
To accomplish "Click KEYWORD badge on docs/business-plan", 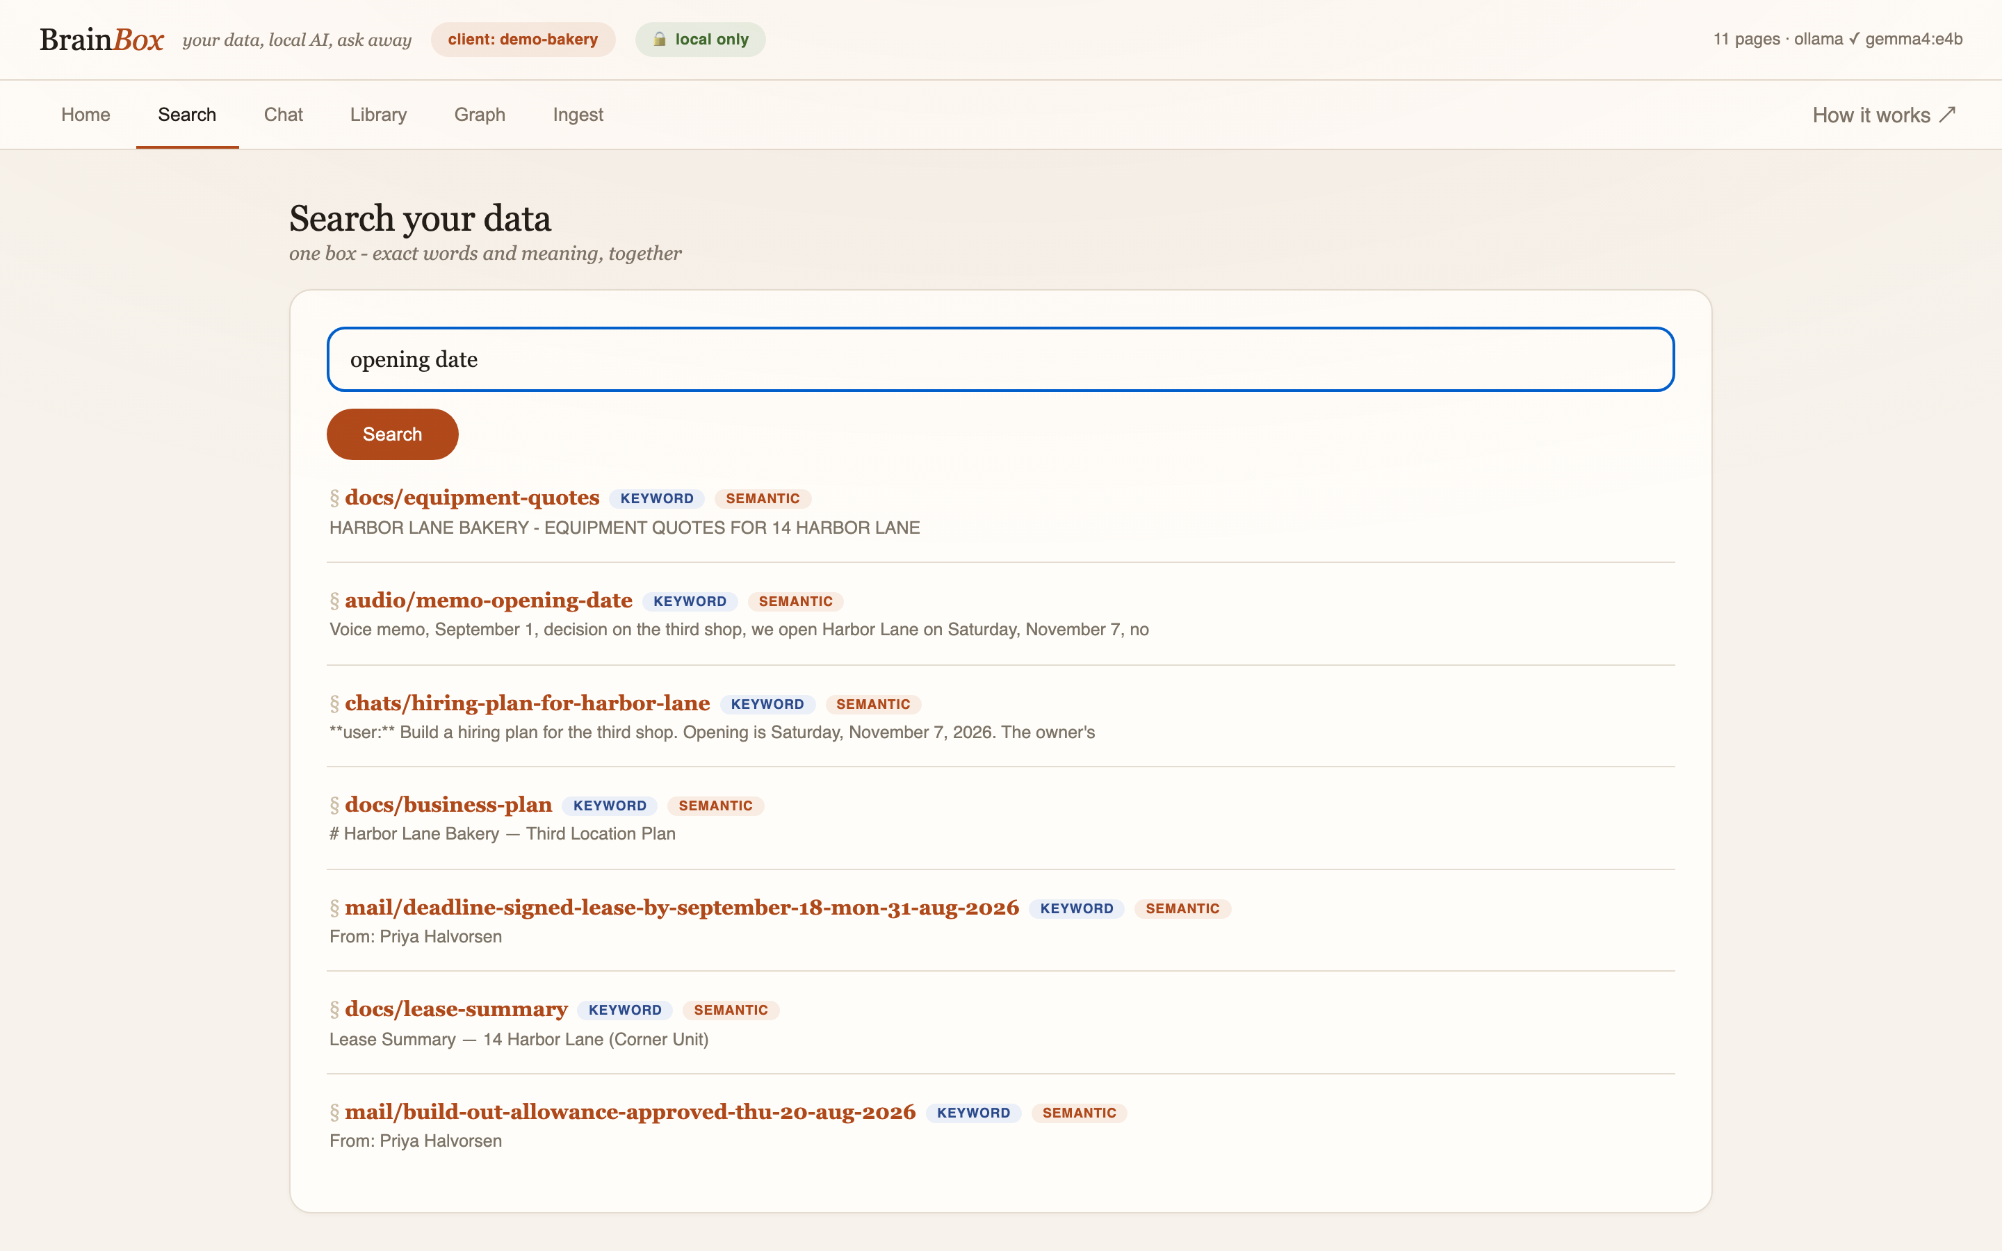I will [x=610, y=806].
